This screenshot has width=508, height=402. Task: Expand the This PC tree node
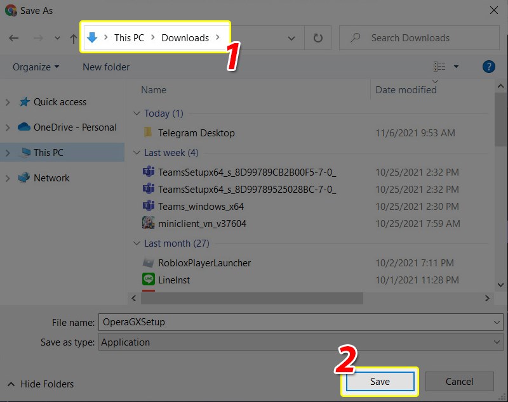point(8,153)
